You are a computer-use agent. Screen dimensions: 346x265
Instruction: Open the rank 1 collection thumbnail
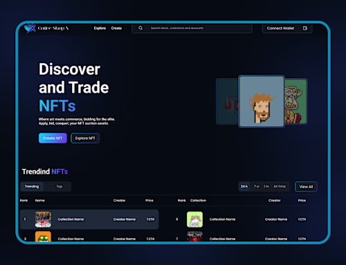tap(43, 219)
